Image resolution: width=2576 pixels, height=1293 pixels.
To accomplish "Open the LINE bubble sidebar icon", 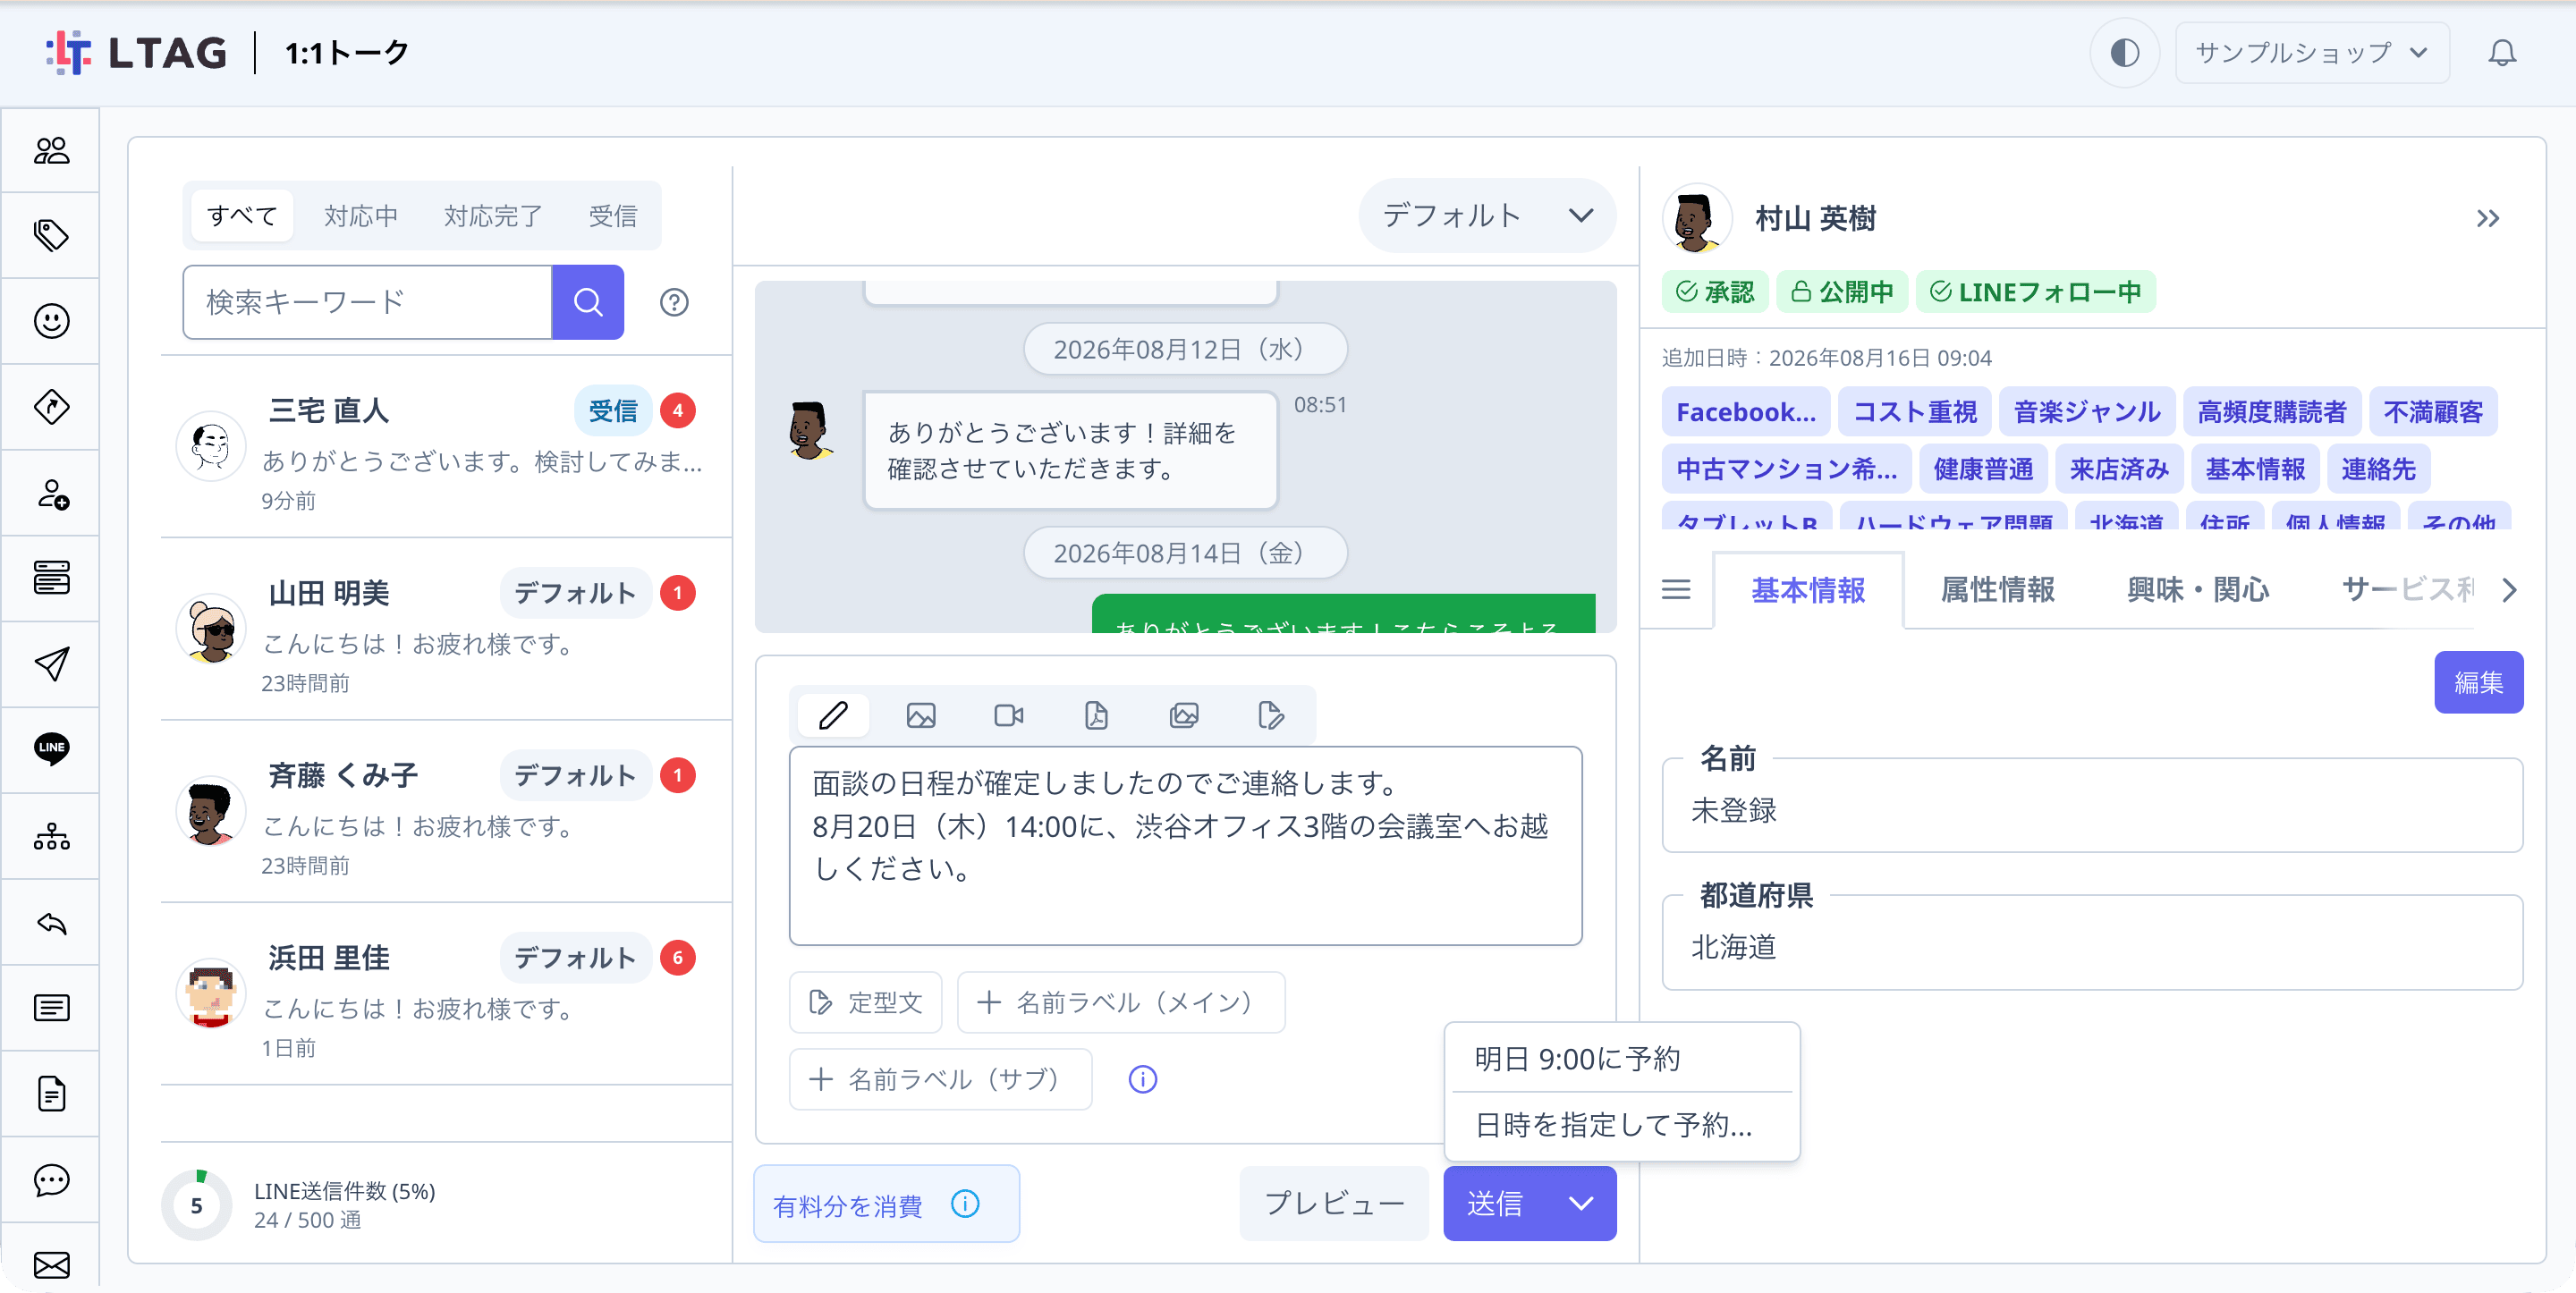I will [51, 749].
